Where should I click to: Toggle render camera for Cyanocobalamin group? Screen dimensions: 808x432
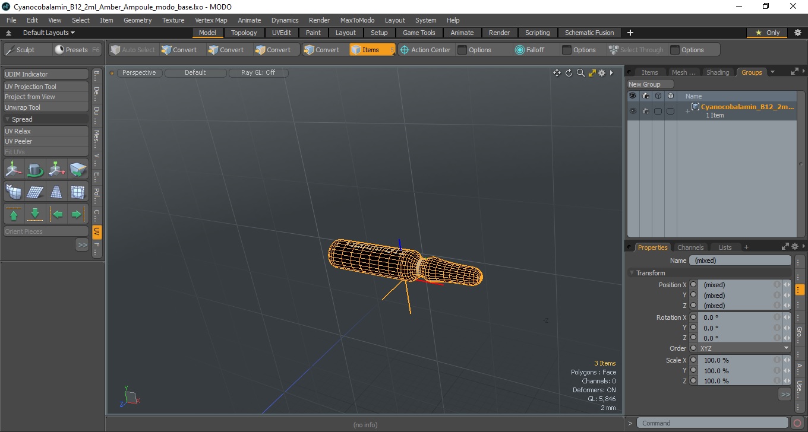tap(646, 111)
